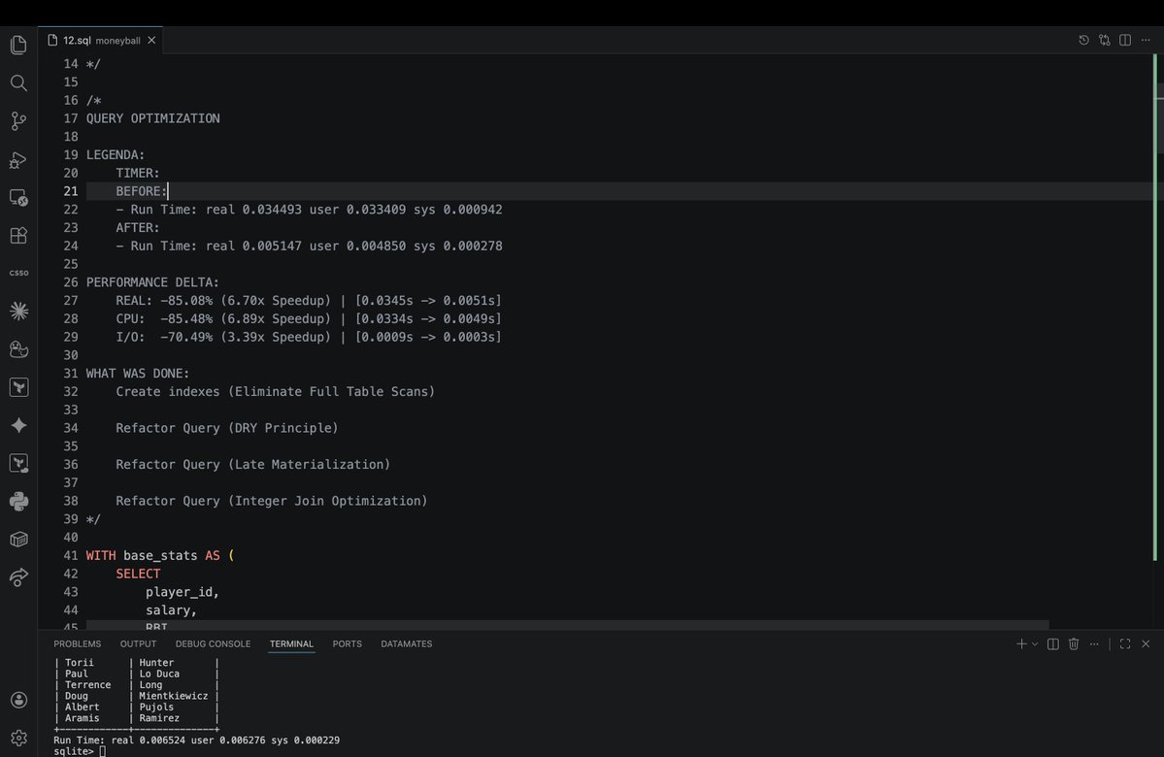Open the new terminal launch profile dropdown

pyautogui.click(x=1035, y=644)
